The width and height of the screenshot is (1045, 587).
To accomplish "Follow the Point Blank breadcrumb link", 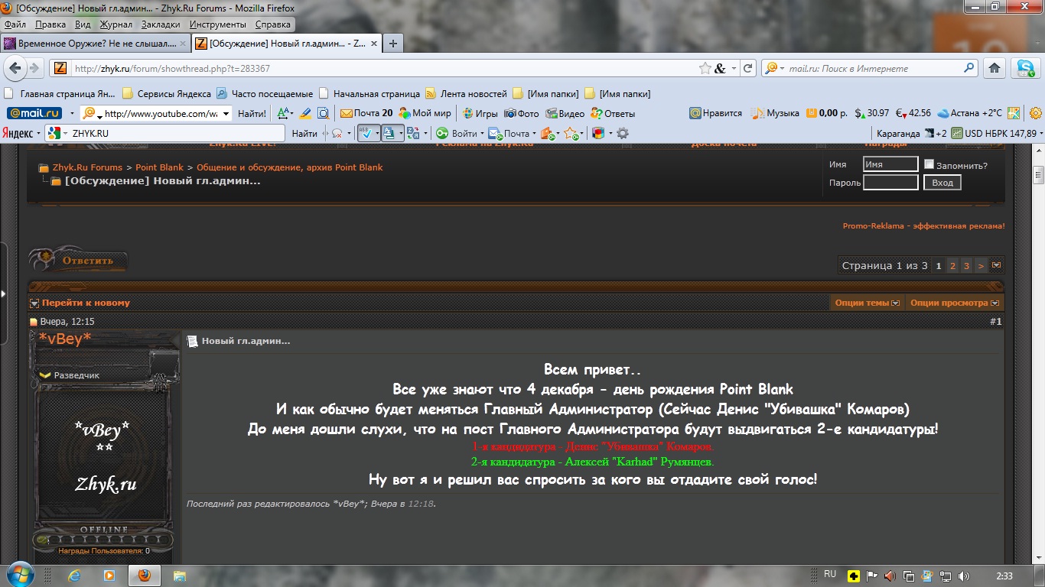I will [160, 167].
